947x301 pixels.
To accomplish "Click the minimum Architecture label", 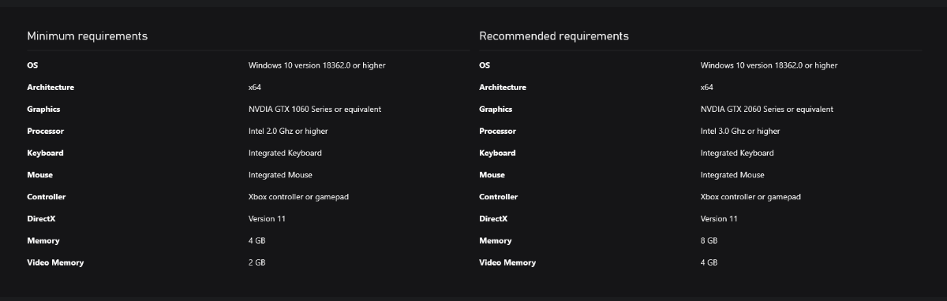I will [51, 87].
